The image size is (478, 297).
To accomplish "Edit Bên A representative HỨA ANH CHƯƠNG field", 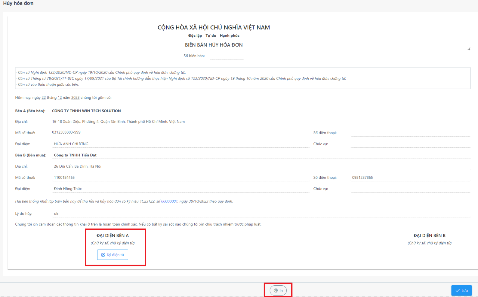I will 181,144.
